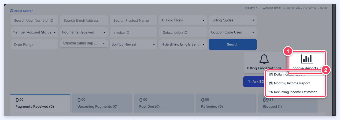Toggle the Income Reports dropdown label
Screen dimensions: 340x120
click(307, 68)
